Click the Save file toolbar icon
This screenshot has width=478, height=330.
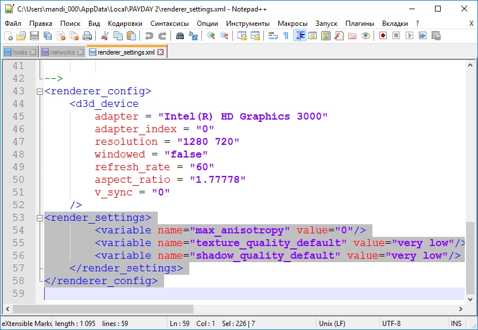pos(34,36)
